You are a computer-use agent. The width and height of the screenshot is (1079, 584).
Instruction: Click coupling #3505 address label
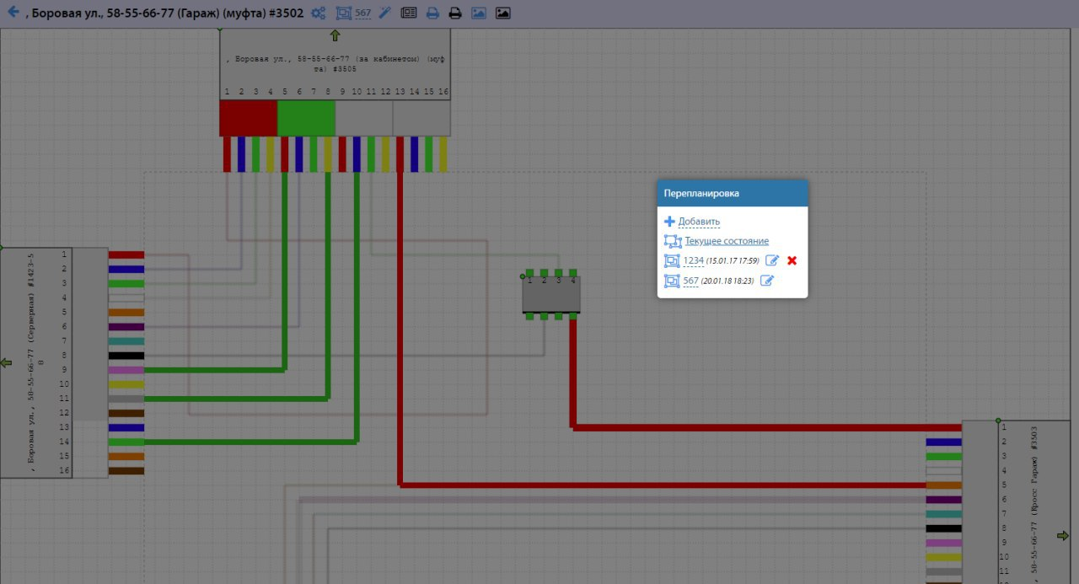pyautogui.click(x=336, y=64)
